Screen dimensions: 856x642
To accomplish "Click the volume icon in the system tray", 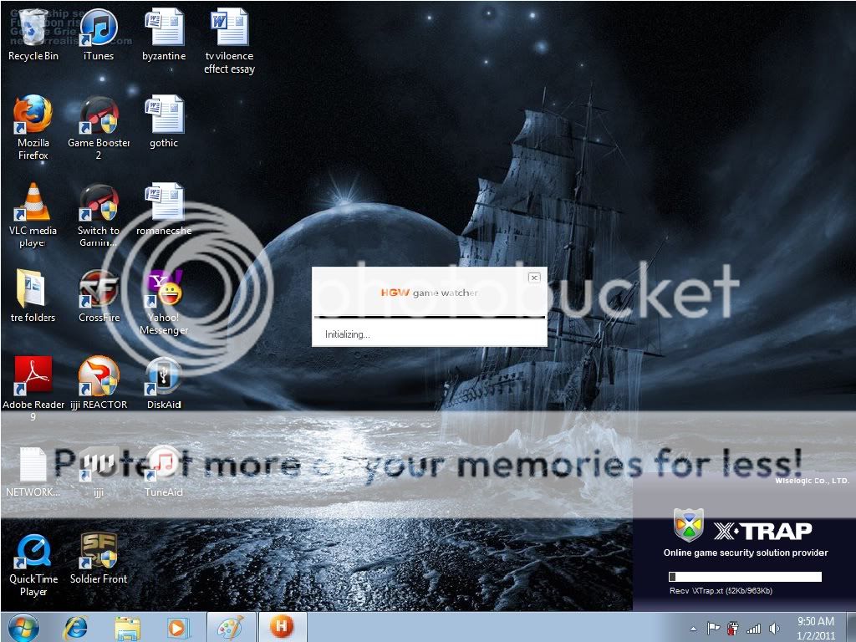I will [773, 628].
